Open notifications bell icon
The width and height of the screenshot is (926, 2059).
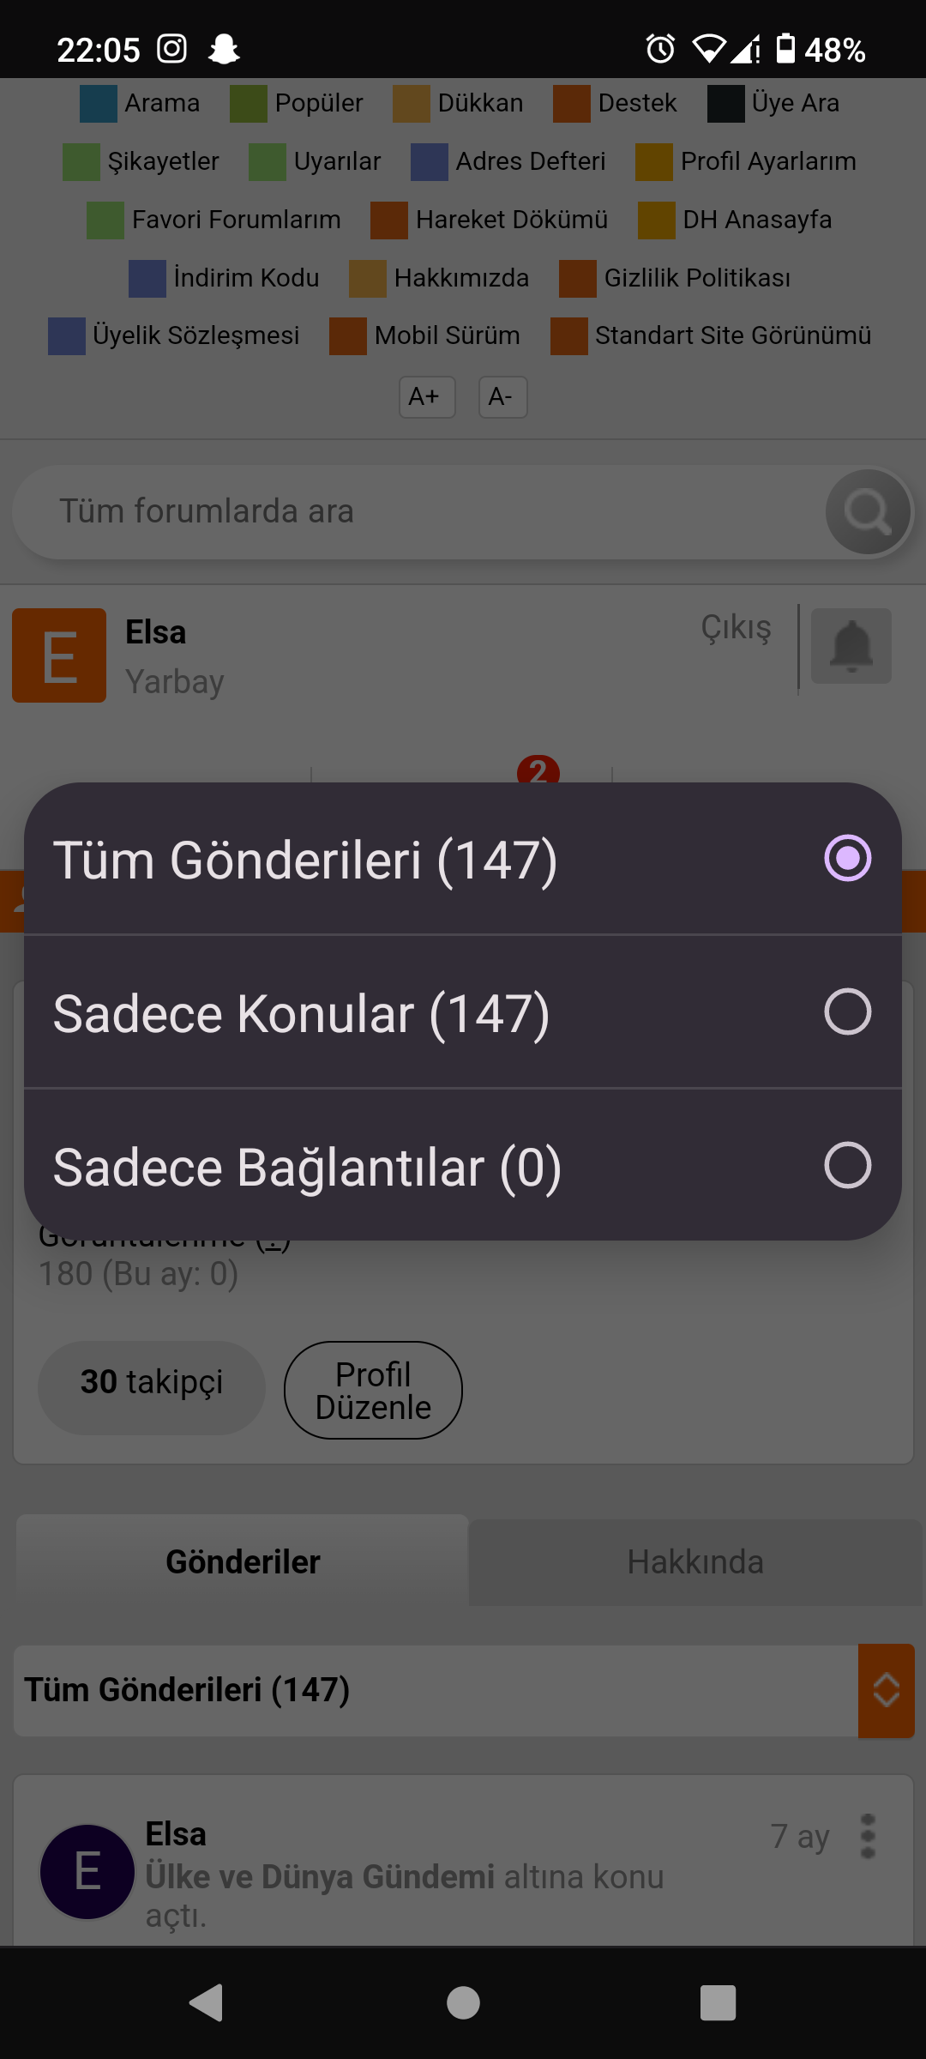[x=851, y=646]
